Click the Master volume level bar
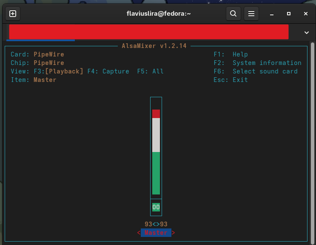 pos(156,152)
